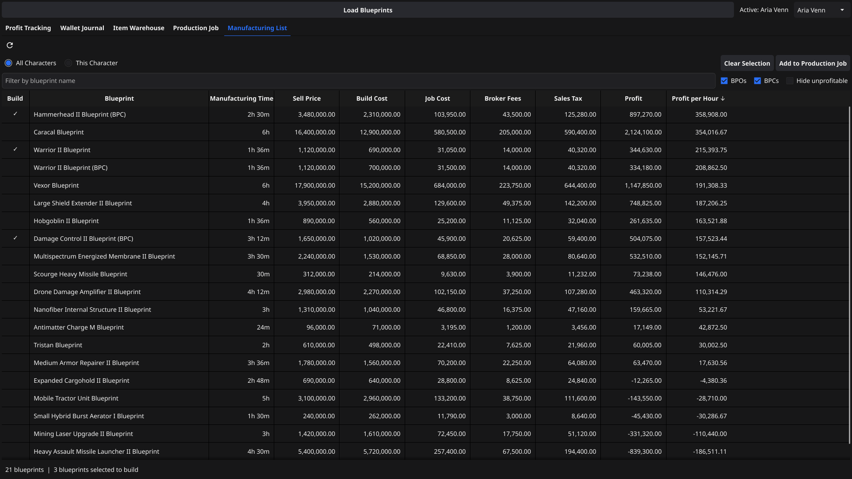The width and height of the screenshot is (852, 479).
Task: Focus the Filter by blueprint name field
Action: (x=359, y=81)
